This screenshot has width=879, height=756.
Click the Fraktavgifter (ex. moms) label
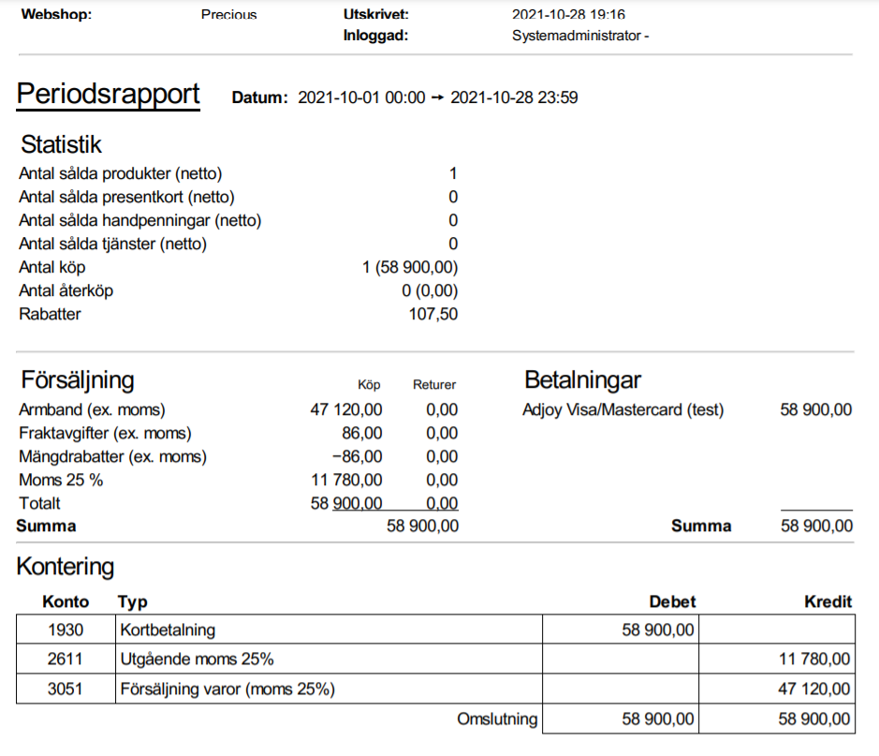tap(106, 434)
